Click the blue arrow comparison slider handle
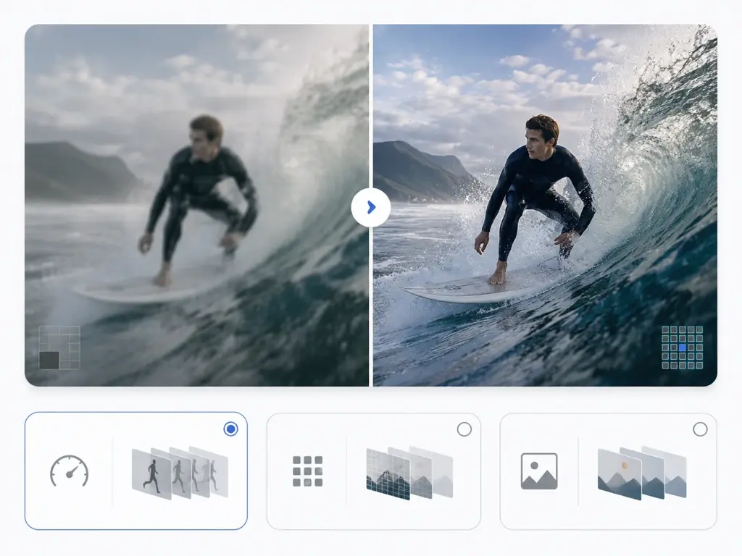The image size is (742, 556). (x=371, y=207)
